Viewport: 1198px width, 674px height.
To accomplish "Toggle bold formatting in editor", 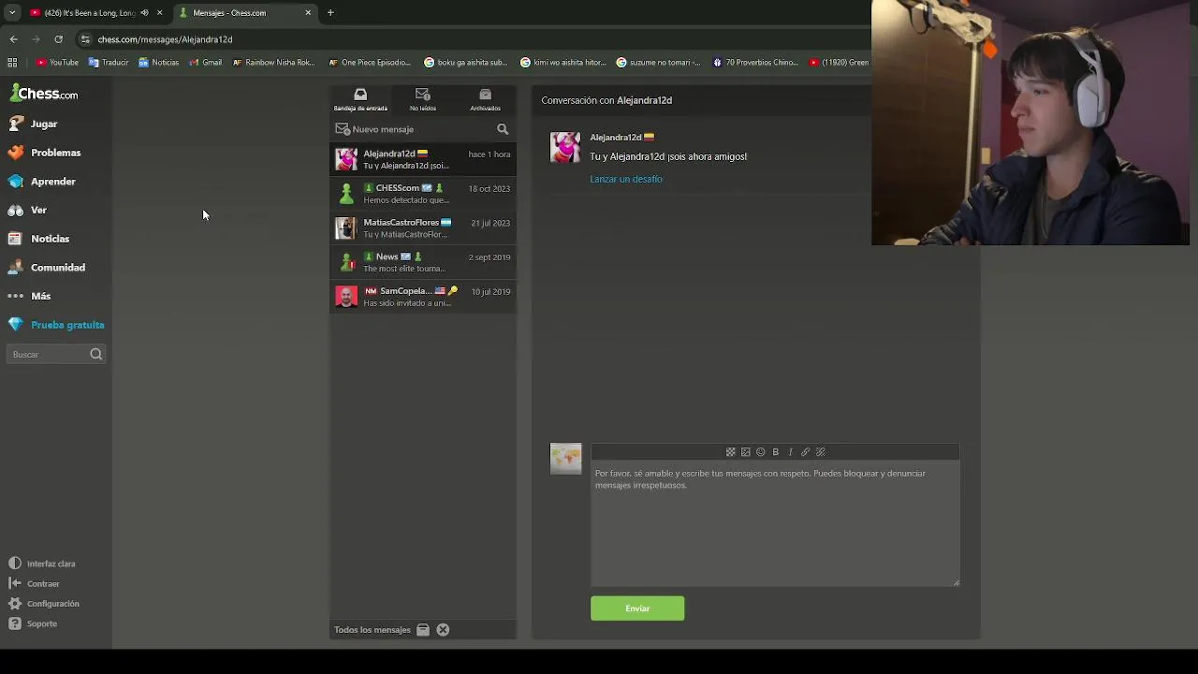I will tap(776, 452).
